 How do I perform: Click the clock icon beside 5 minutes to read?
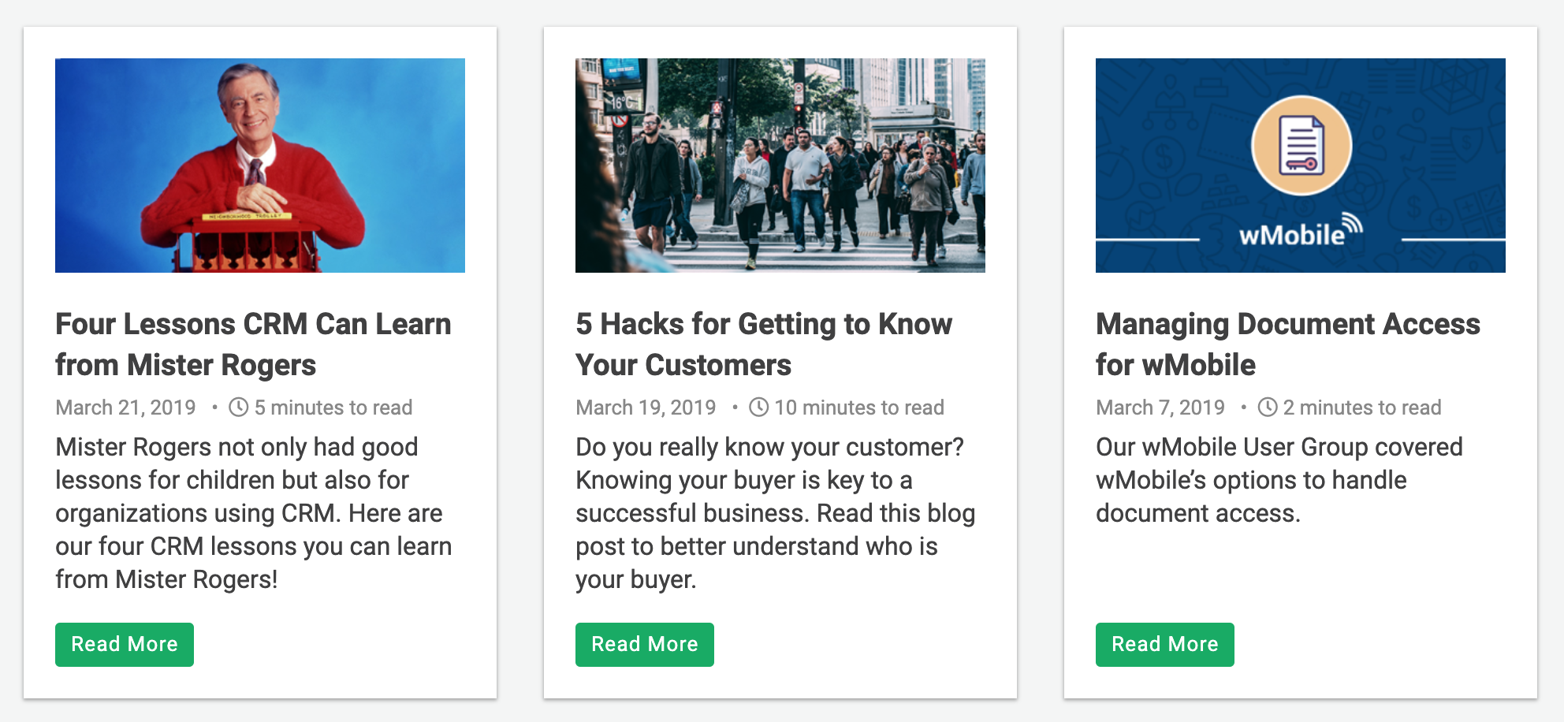tap(238, 408)
